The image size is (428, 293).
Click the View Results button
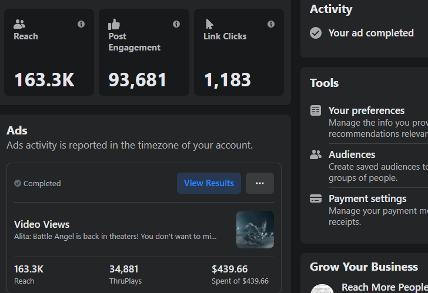(209, 183)
